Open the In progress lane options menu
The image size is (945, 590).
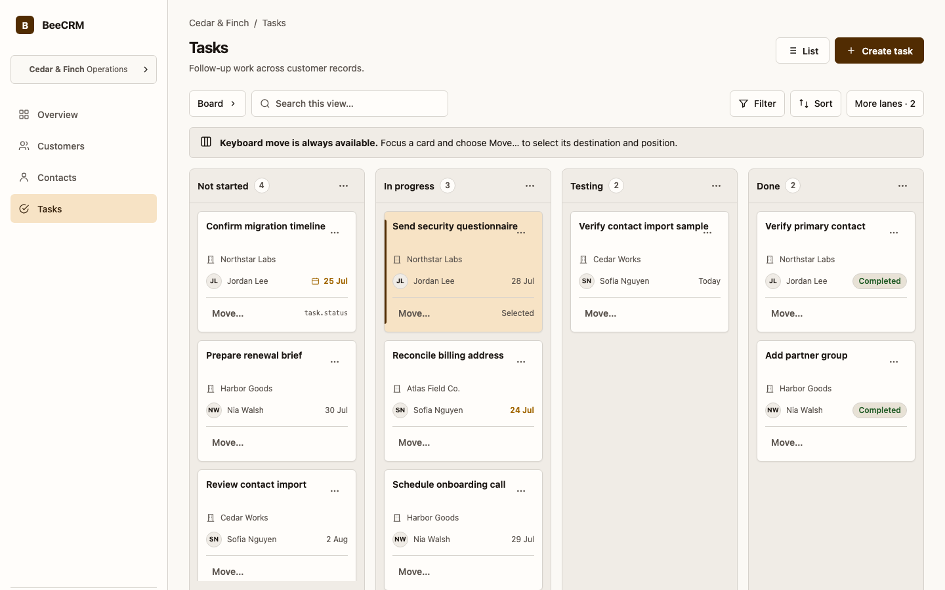coord(530,186)
